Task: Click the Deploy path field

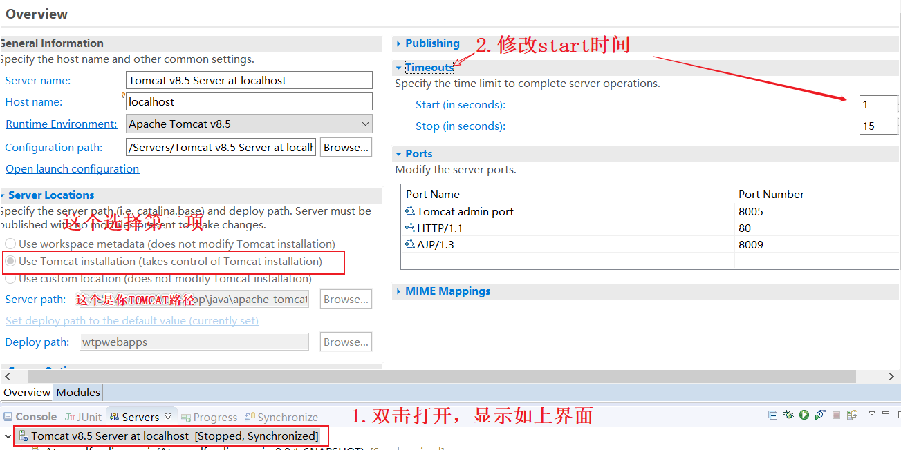Action: pyautogui.click(x=195, y=342)
